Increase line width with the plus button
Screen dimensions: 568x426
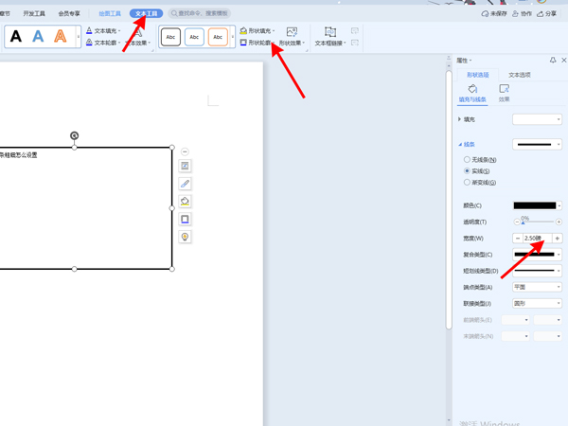(x=558, y=238)
